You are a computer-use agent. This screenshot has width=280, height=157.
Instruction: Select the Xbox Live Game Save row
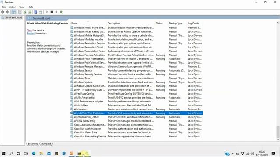click(136, 133)
